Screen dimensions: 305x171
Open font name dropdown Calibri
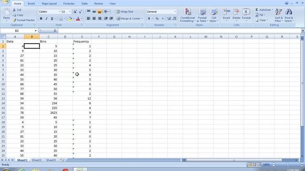60,11
